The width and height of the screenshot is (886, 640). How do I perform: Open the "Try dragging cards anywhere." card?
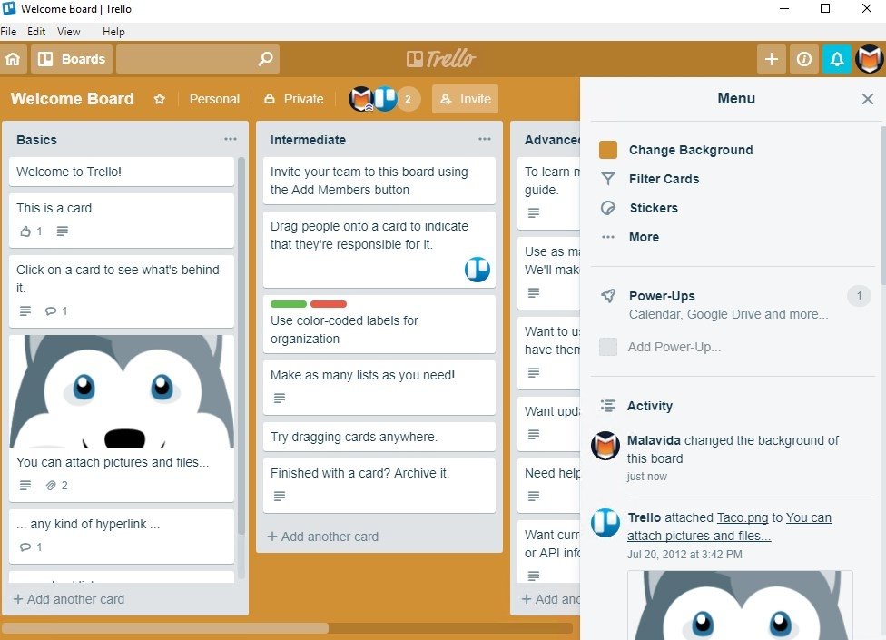click(x=379, y=437)
